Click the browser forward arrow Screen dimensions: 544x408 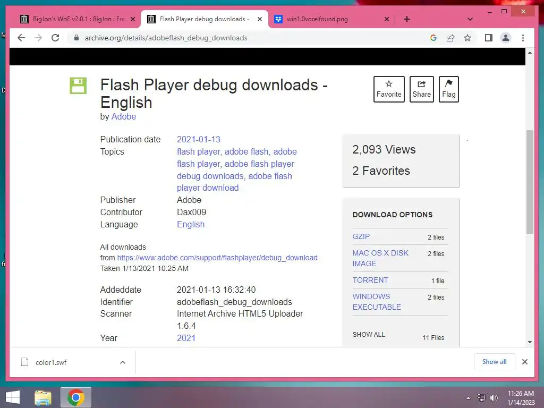[x=38, y=38]
